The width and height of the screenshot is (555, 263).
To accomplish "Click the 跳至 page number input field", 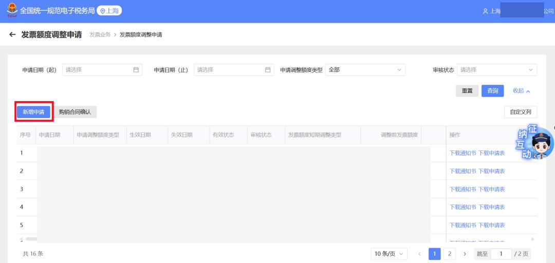I will pyautogui.click(x=501, y=254).
